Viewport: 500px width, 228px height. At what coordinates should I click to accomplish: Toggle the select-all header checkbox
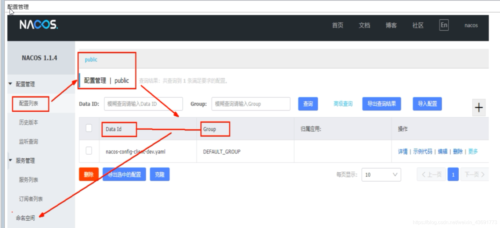coord(89,128)
